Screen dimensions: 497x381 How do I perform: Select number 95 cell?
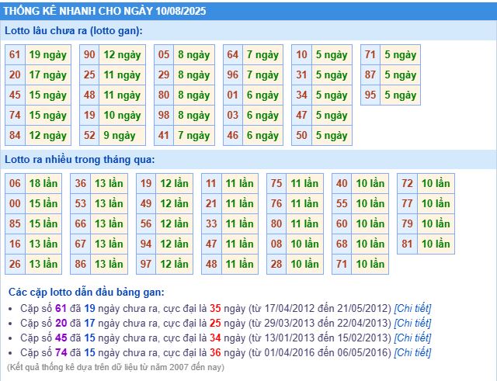pos(370,95)
